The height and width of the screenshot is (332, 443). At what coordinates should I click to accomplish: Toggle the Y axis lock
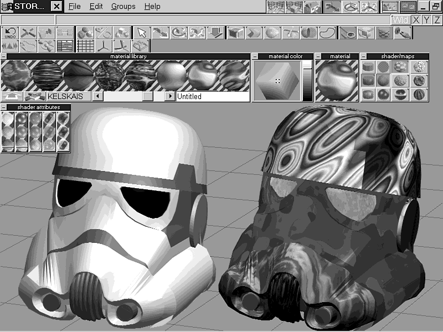pos(427,20)
